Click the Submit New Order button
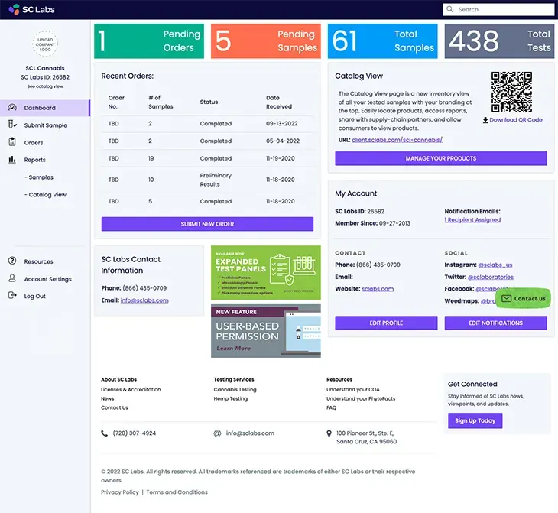 click(x=207, y=224)
